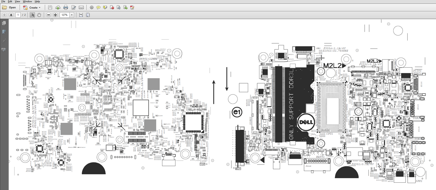
Task: Open the zoom level dropdown arrow
Action: pyautogui.click(x=72, y=15)
